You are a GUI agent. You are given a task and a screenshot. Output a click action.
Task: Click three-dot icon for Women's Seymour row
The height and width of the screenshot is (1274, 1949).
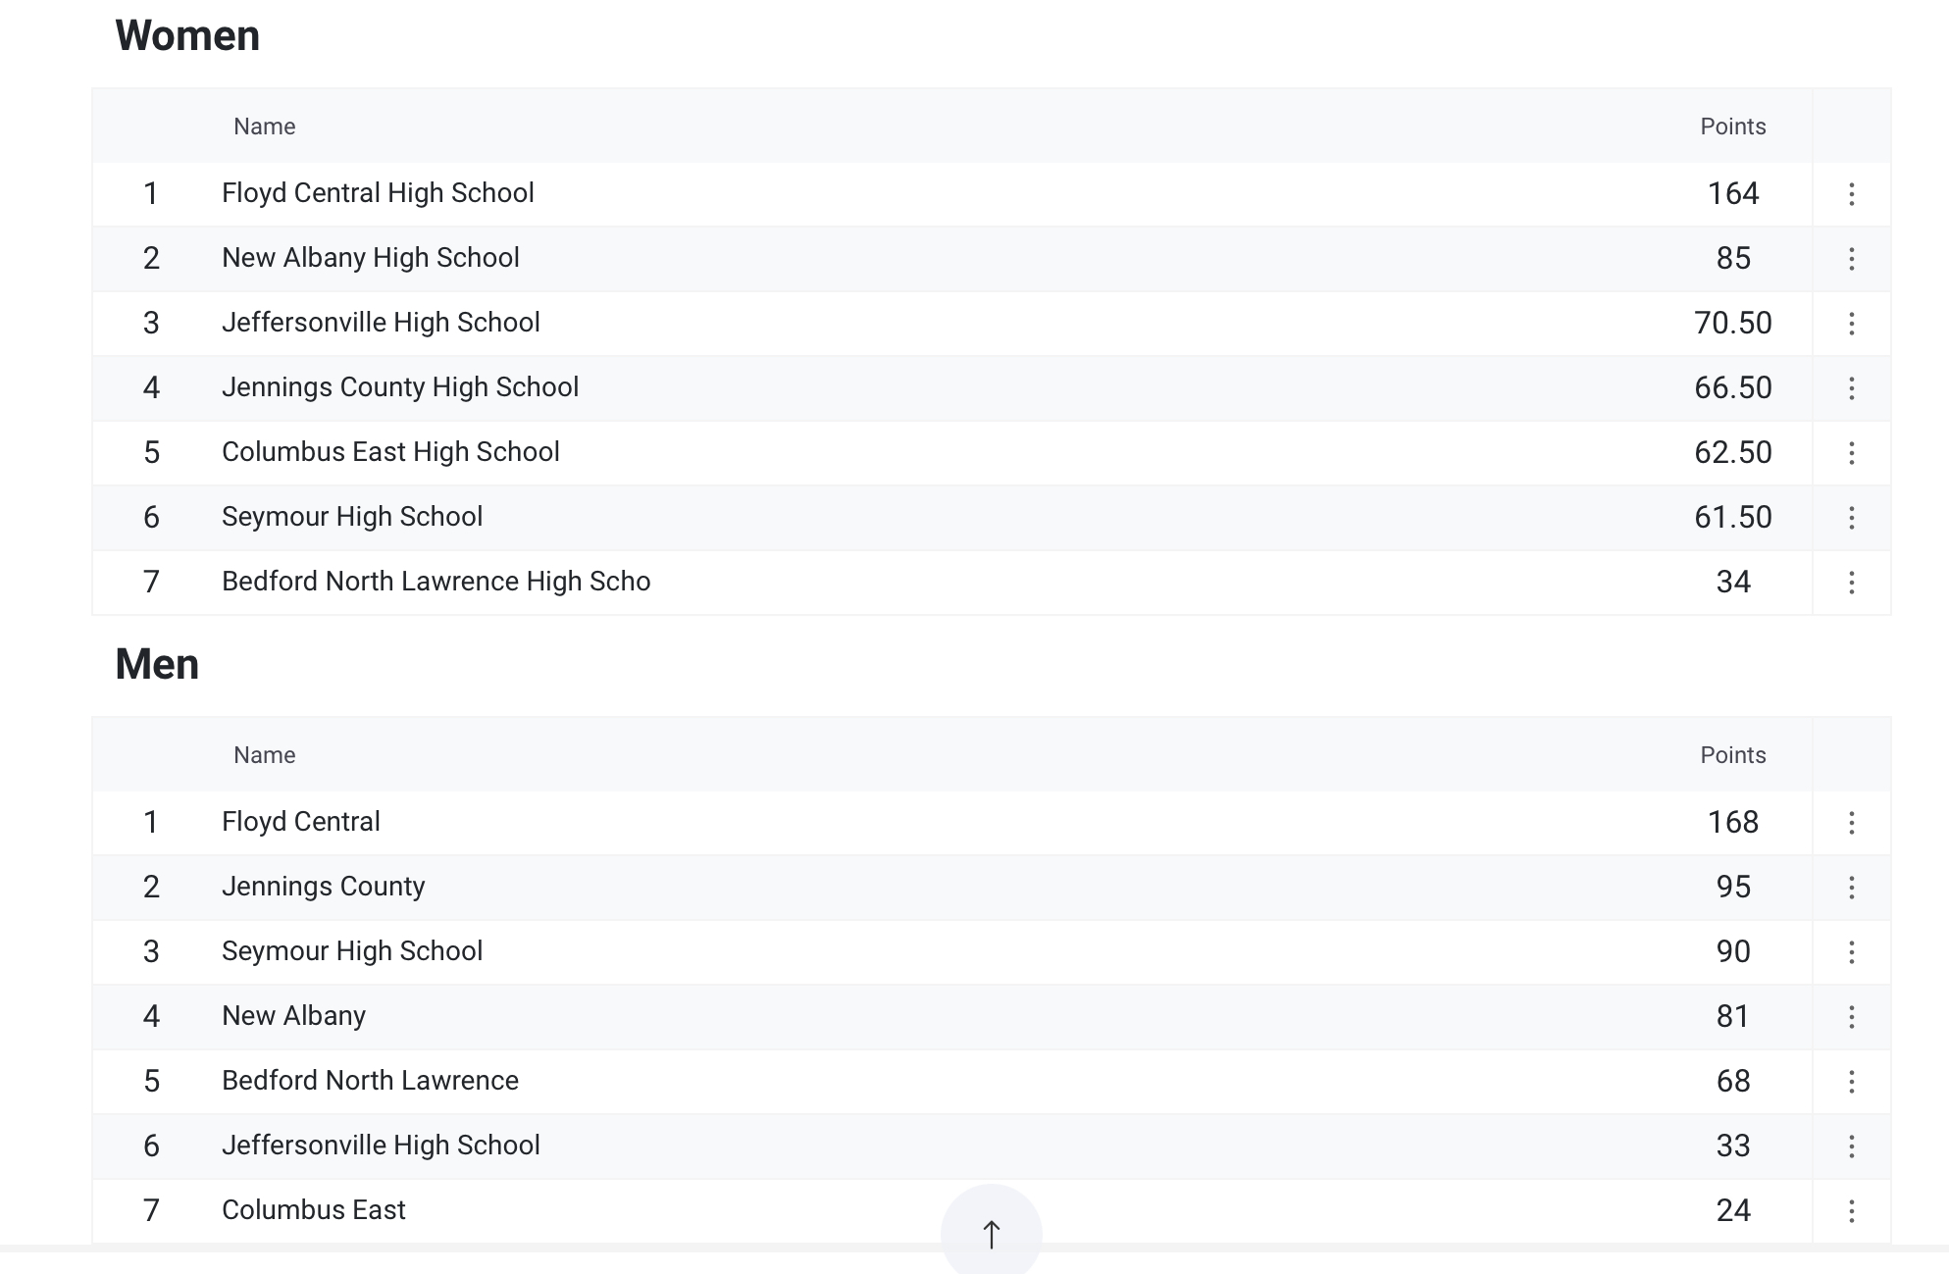click(x=1851, y=518)
